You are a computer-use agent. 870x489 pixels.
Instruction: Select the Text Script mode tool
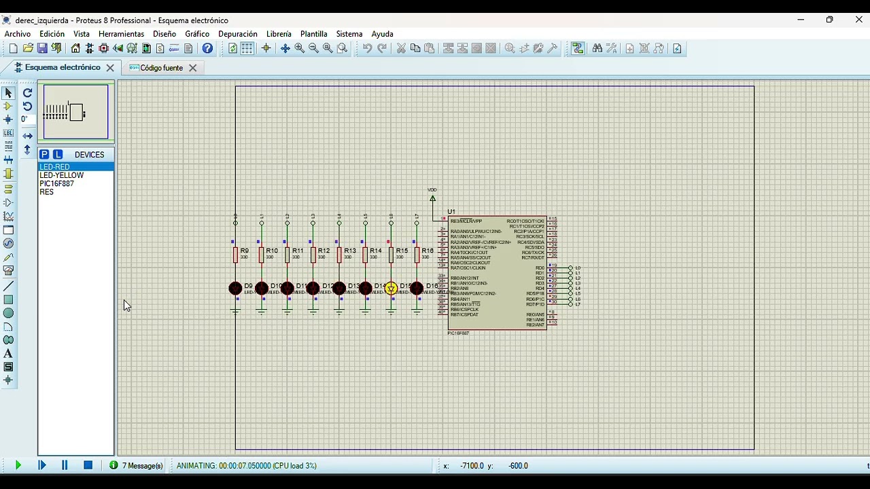8,147
